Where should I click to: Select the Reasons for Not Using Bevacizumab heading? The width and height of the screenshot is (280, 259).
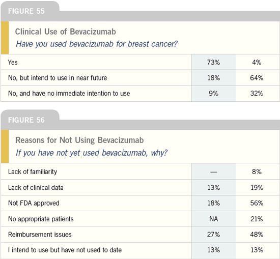(x=79, y=140)
